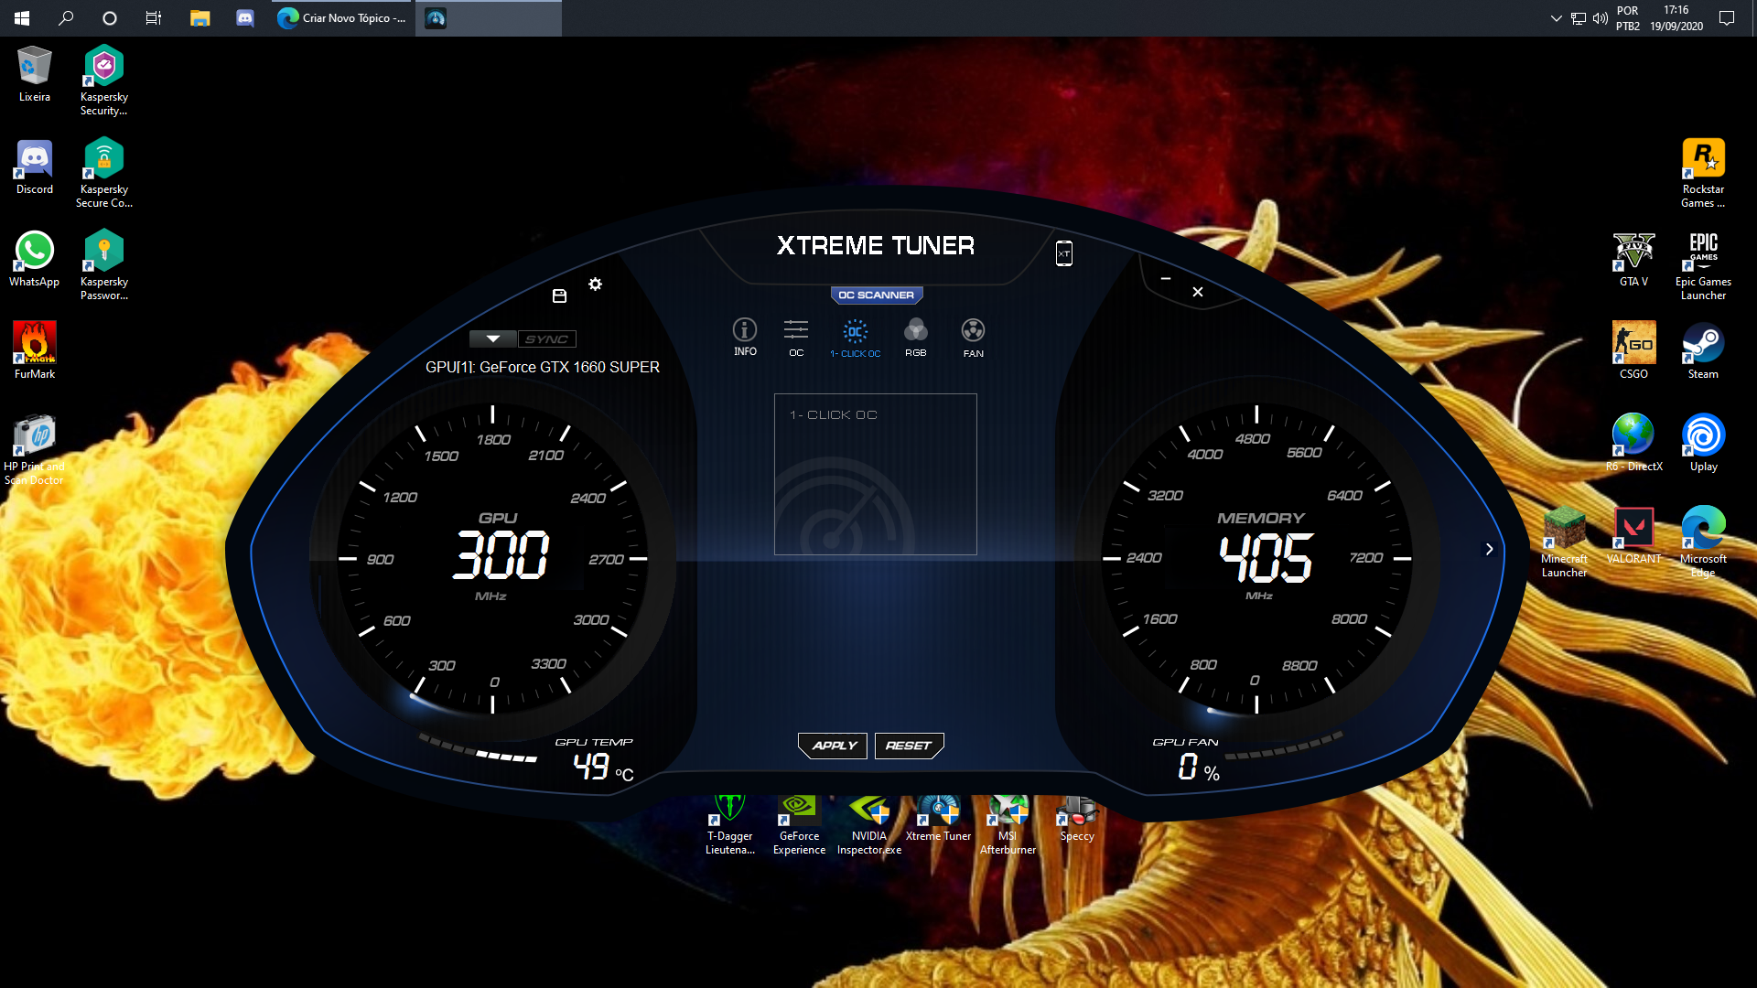Open Rockstar Games Launcher icon
This screenshot has height=988, width=1757.
click(x=1702, y=174)
